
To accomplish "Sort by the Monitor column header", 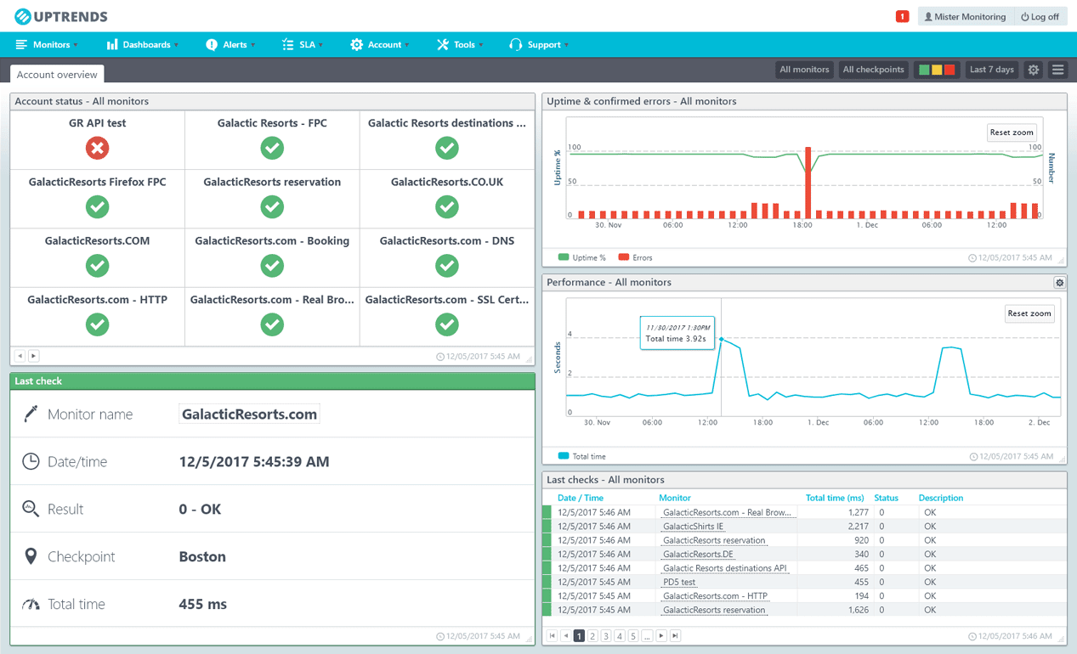I will 675,498.
